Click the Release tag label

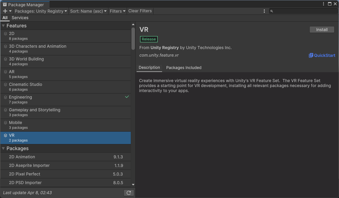tap(149, 39)
